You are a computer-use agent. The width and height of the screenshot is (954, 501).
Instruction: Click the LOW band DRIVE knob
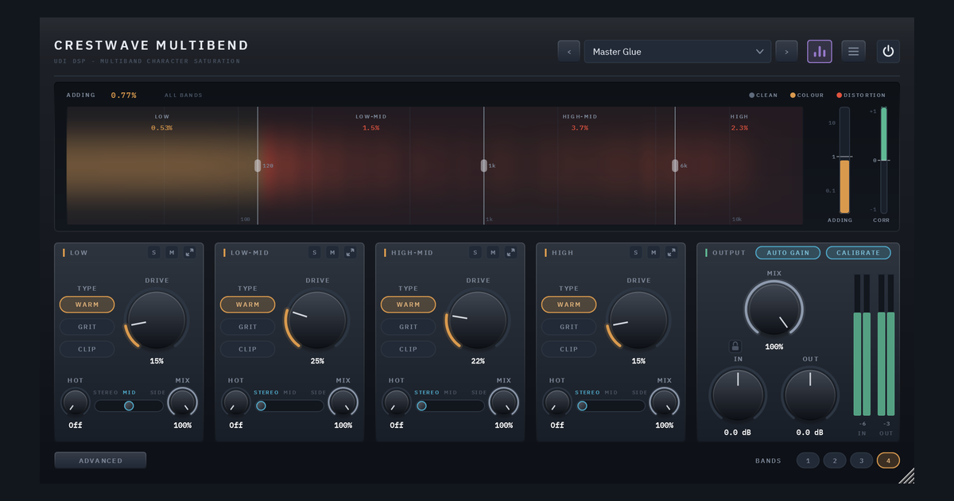coord(157,320)
